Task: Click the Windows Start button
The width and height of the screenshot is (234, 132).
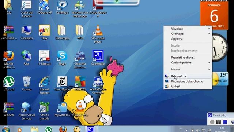Action: (x=6, y=129)
